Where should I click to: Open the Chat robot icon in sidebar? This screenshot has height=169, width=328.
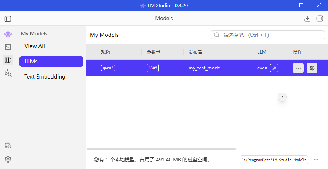pyautogui.click(x=8, y=34)
